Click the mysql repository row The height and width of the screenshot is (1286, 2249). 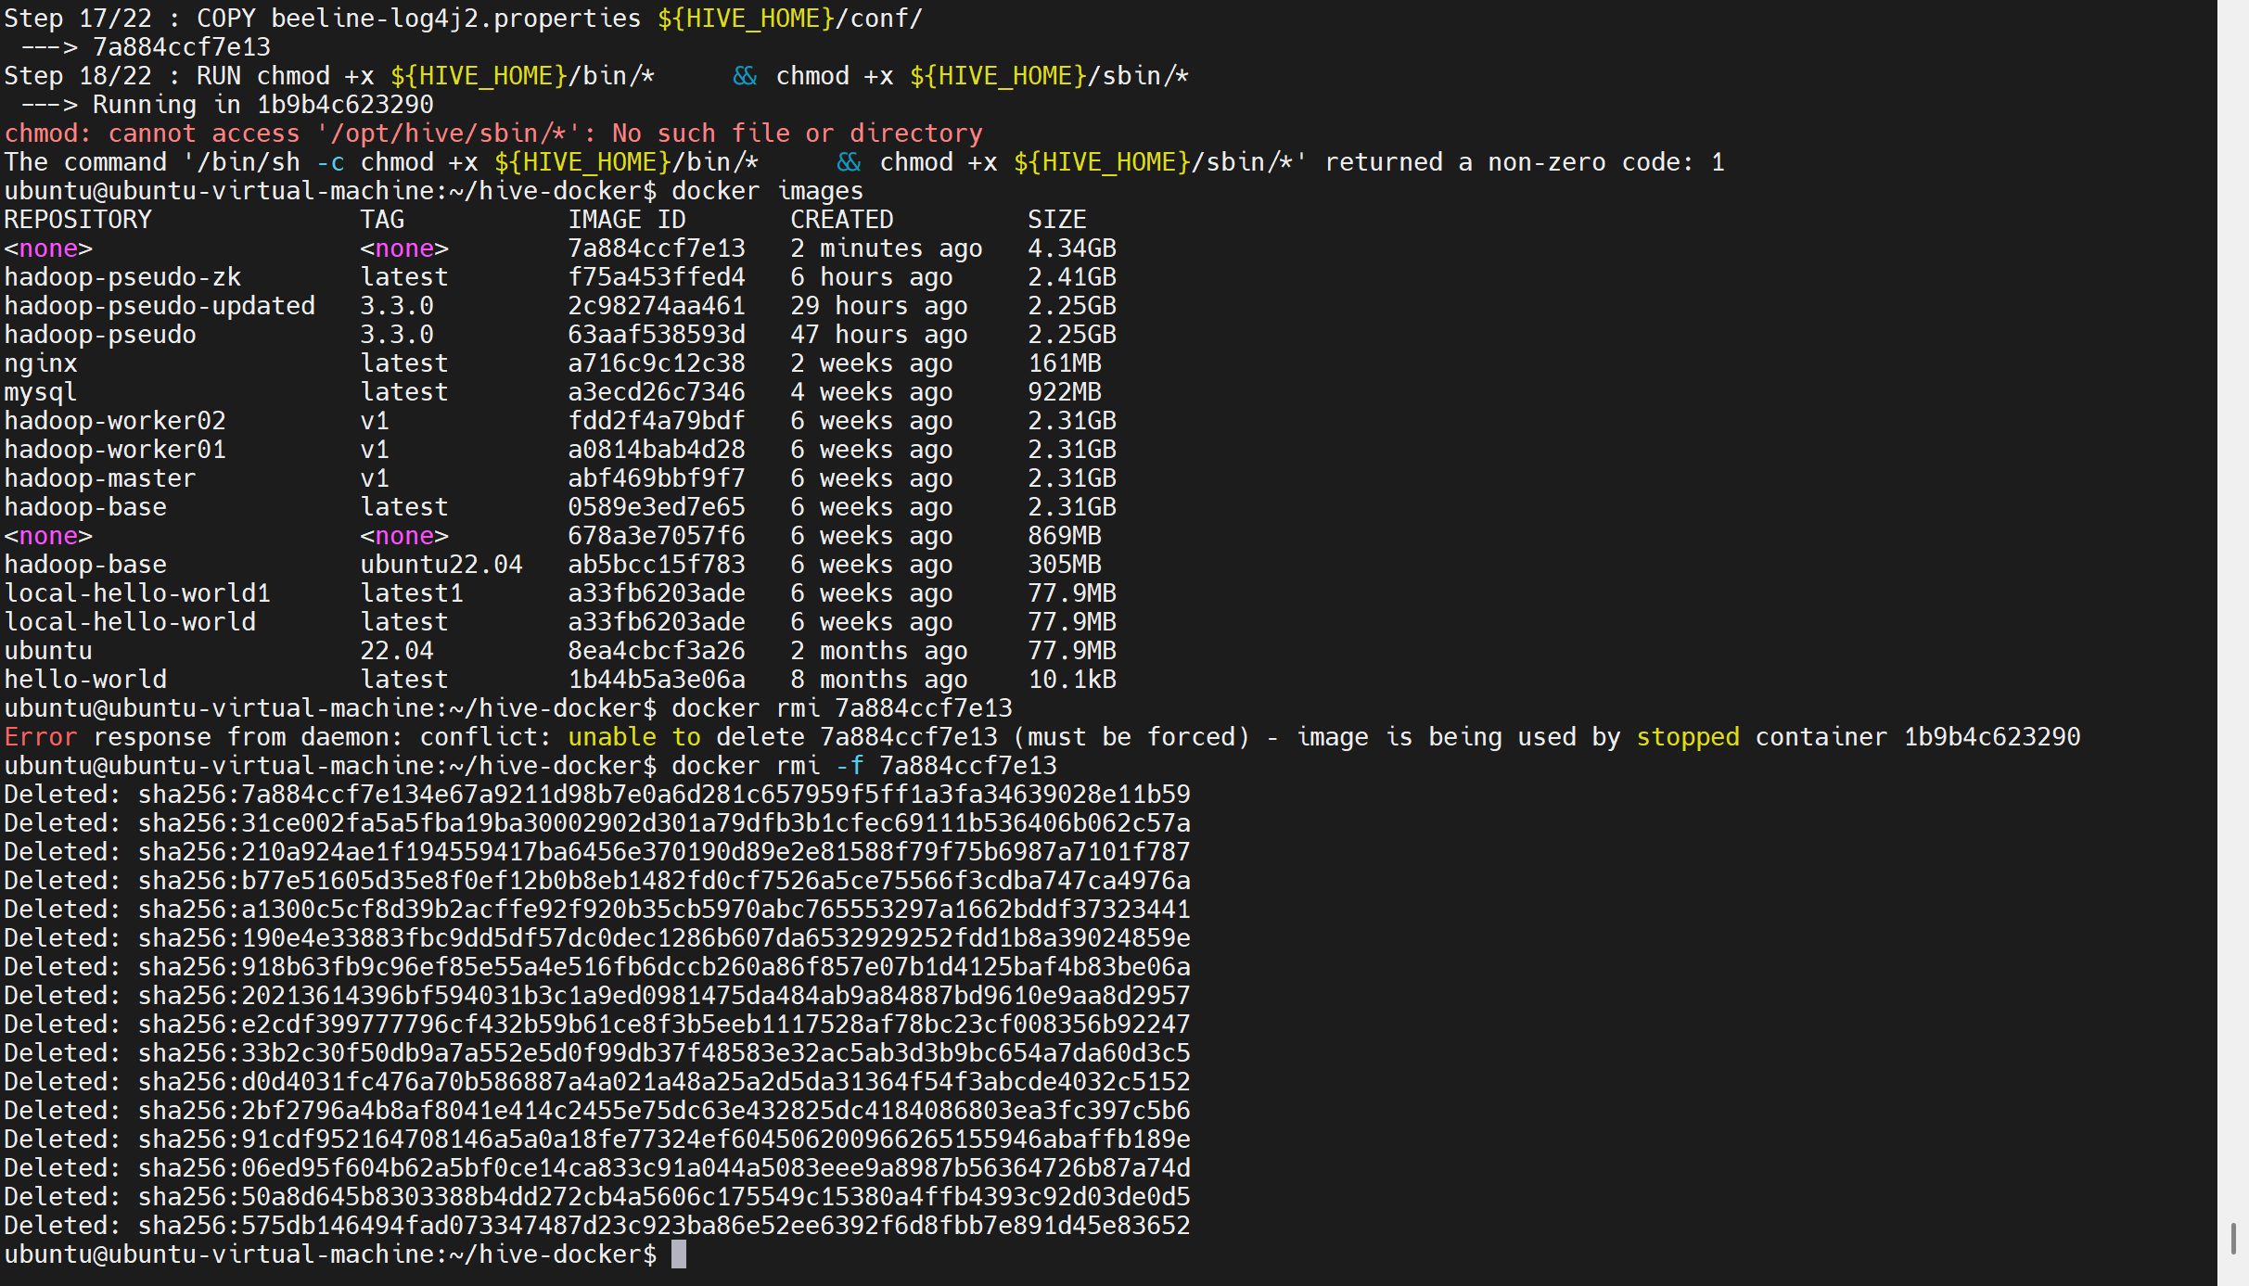pyautogui.click(x=41, y=392)
